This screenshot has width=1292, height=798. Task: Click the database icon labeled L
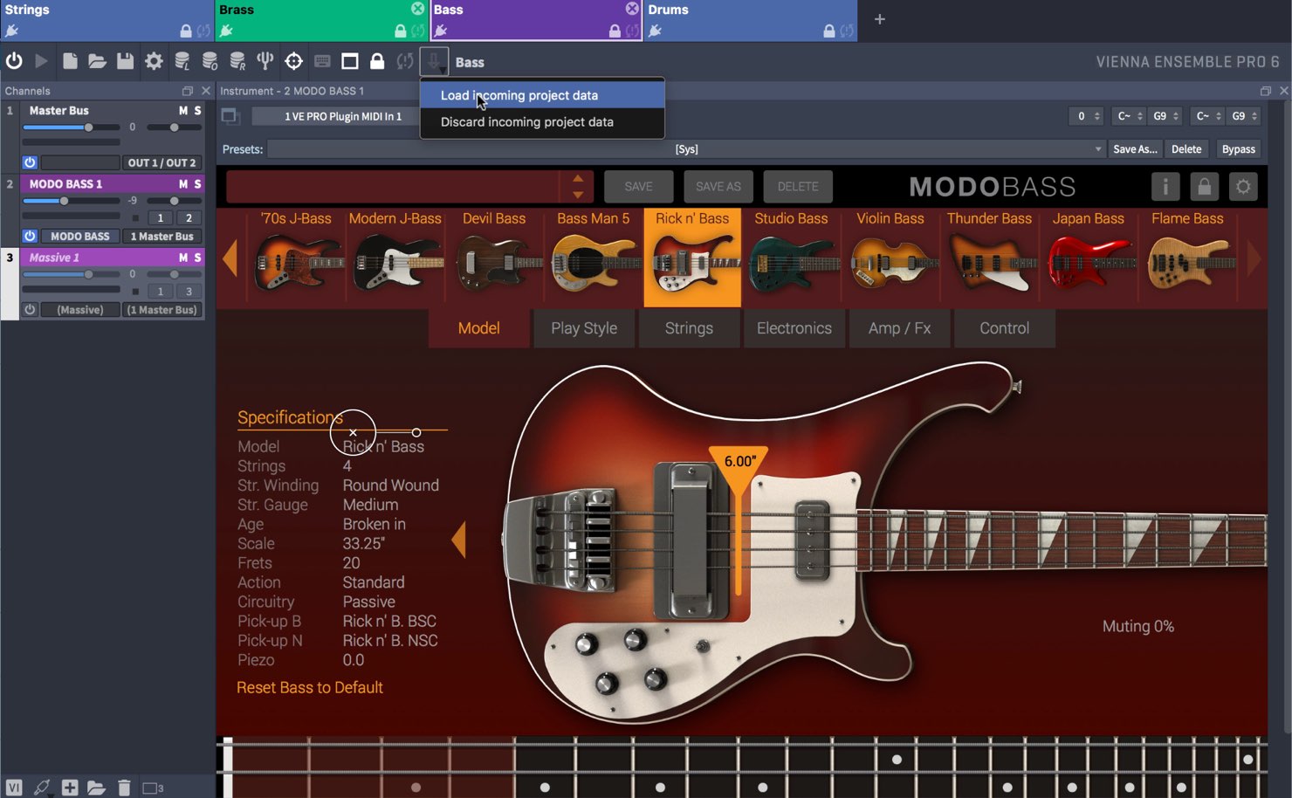click(182, 61)
